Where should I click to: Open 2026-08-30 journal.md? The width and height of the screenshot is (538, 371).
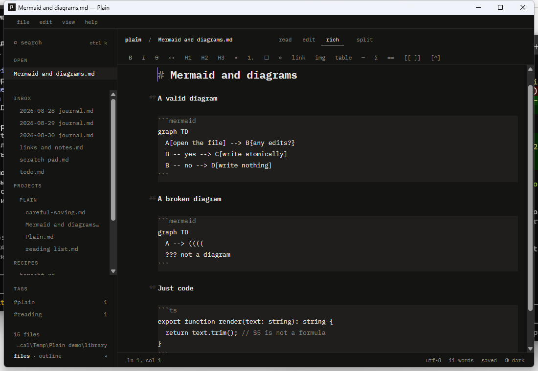56,135
